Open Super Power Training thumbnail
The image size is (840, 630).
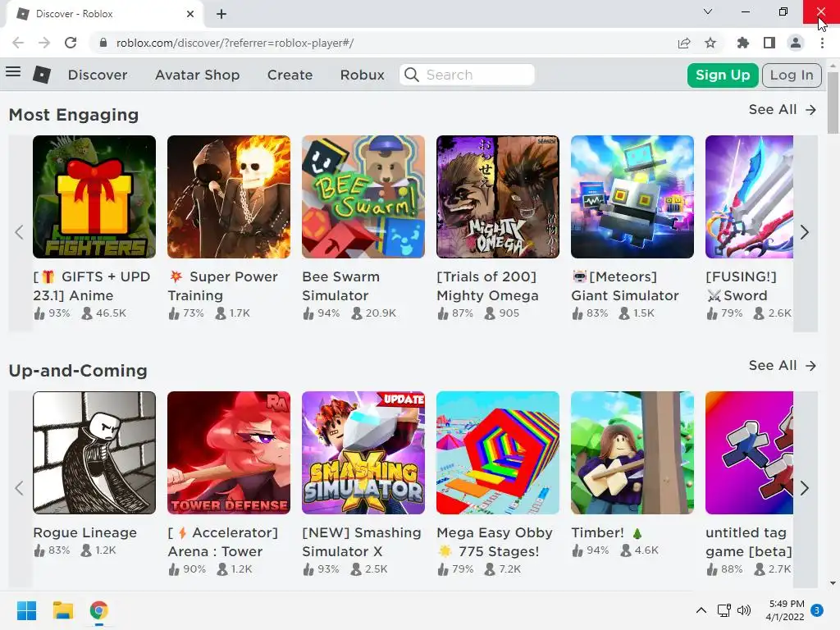(x=229, y=197)
